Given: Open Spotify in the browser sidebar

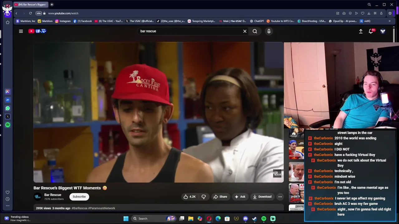Looking at the screenshot, I should click(x=7, y=125).
